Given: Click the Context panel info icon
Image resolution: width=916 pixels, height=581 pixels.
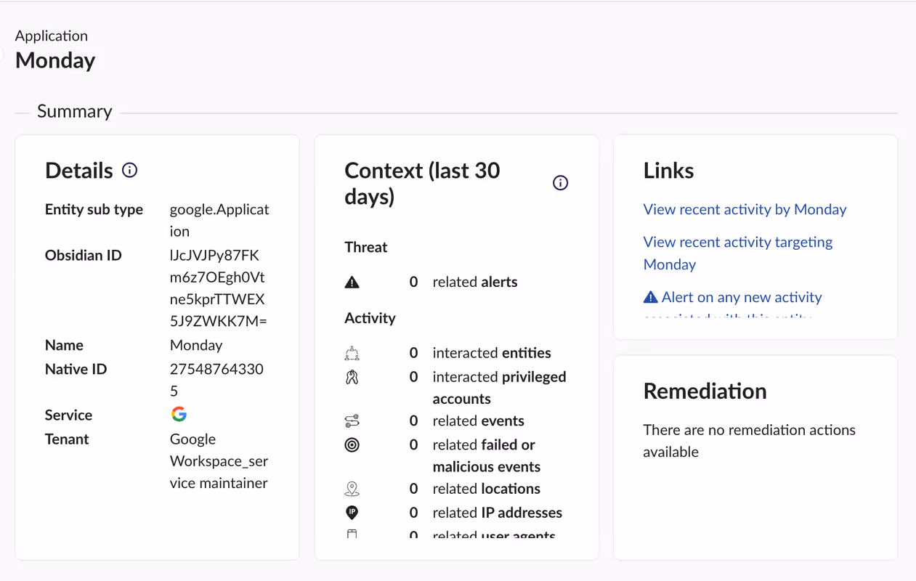Looking at the screenshot, I should (x=560, y=183).
